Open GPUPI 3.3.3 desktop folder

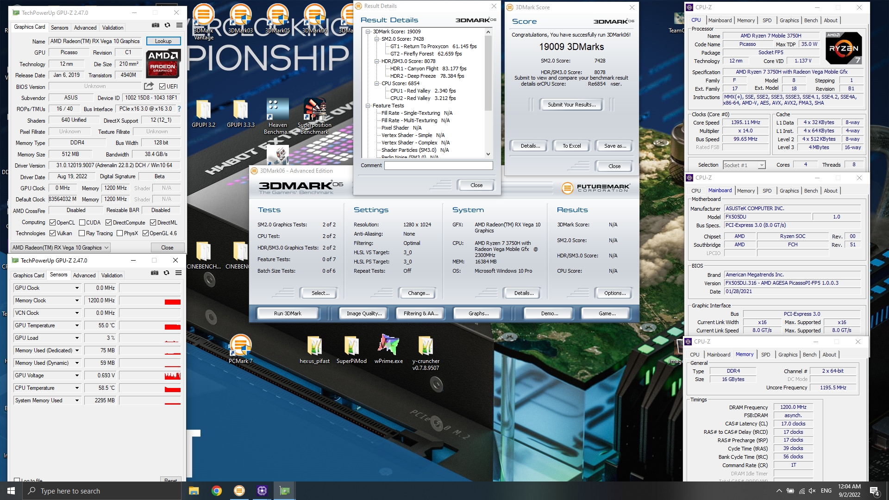point(241,113)
